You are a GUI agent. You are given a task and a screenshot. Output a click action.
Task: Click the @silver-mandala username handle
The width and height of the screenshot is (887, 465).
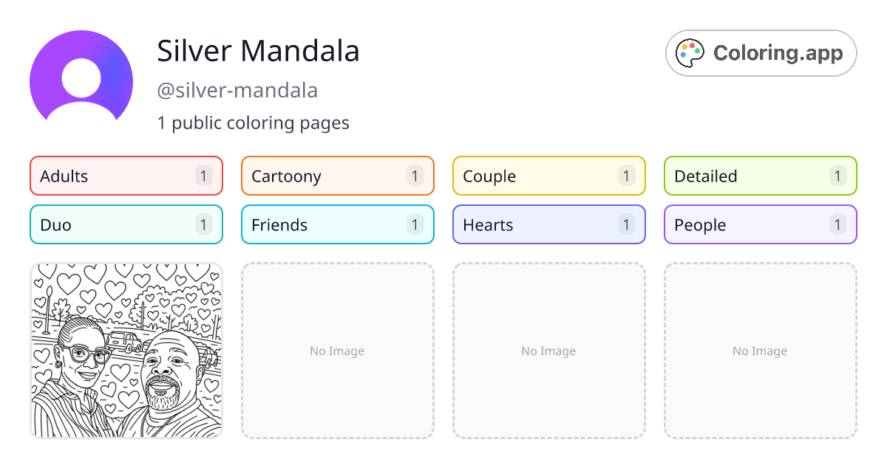[237, 90]
